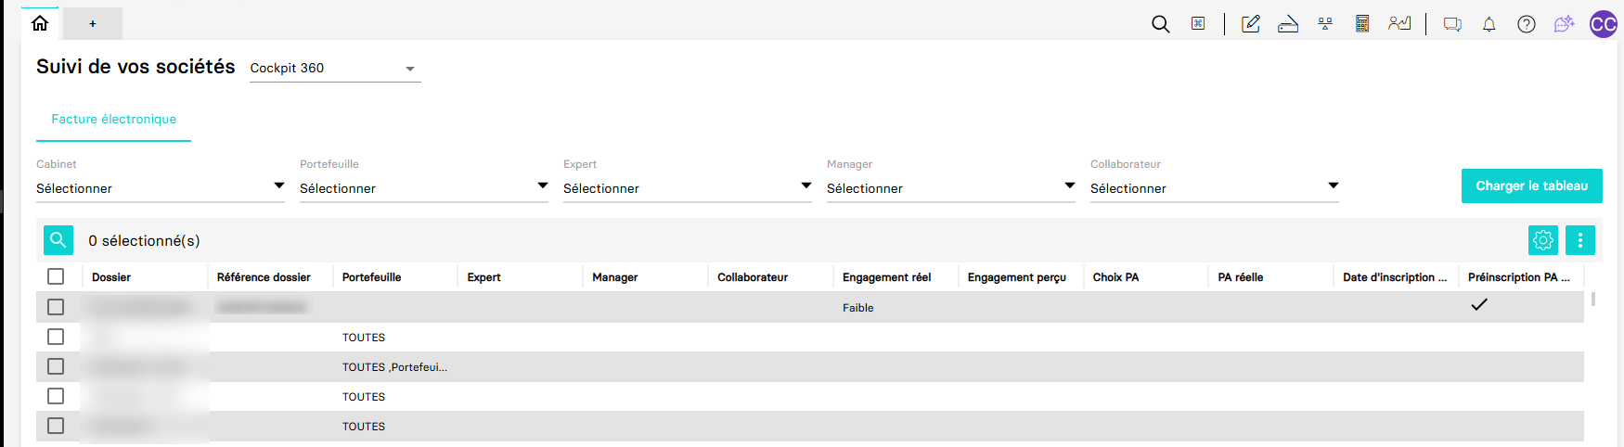Tick the checkbox of the TOUTES ,Portefeui... row
Screen dimensions: 1624x447
click(x=56, y=366)
